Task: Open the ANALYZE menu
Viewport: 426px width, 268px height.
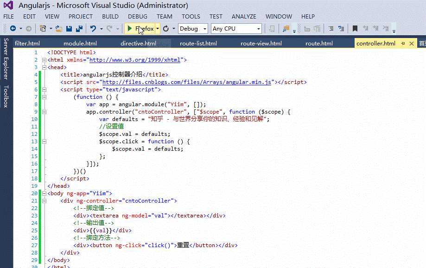Action: pos(244,17)
